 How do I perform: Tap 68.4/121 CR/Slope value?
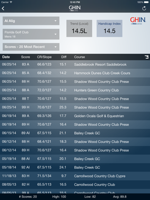[x=44, y=142]
